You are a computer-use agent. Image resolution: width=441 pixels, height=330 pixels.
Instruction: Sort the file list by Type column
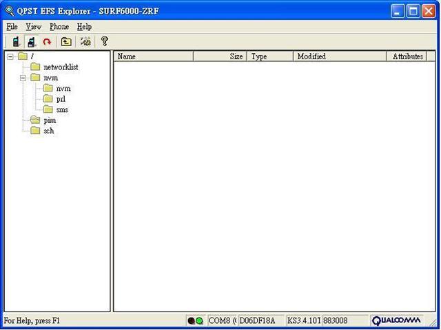[270, 56]
